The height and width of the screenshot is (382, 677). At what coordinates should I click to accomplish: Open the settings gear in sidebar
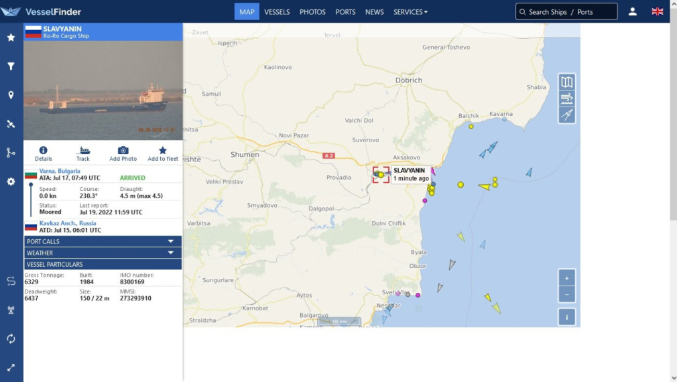coord(11,182)
